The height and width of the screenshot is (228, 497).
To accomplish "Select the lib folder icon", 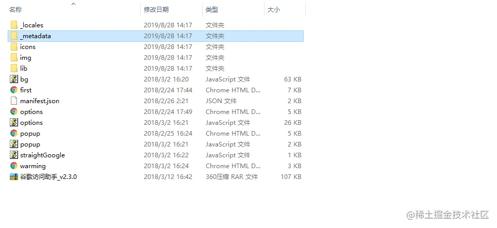I will tap(13, 68).
